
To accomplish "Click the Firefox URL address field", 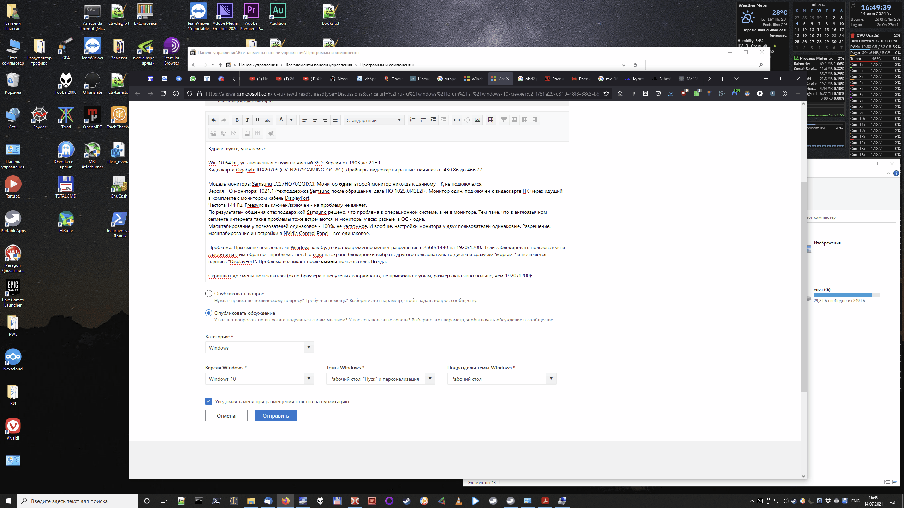I will pos(402,93).
